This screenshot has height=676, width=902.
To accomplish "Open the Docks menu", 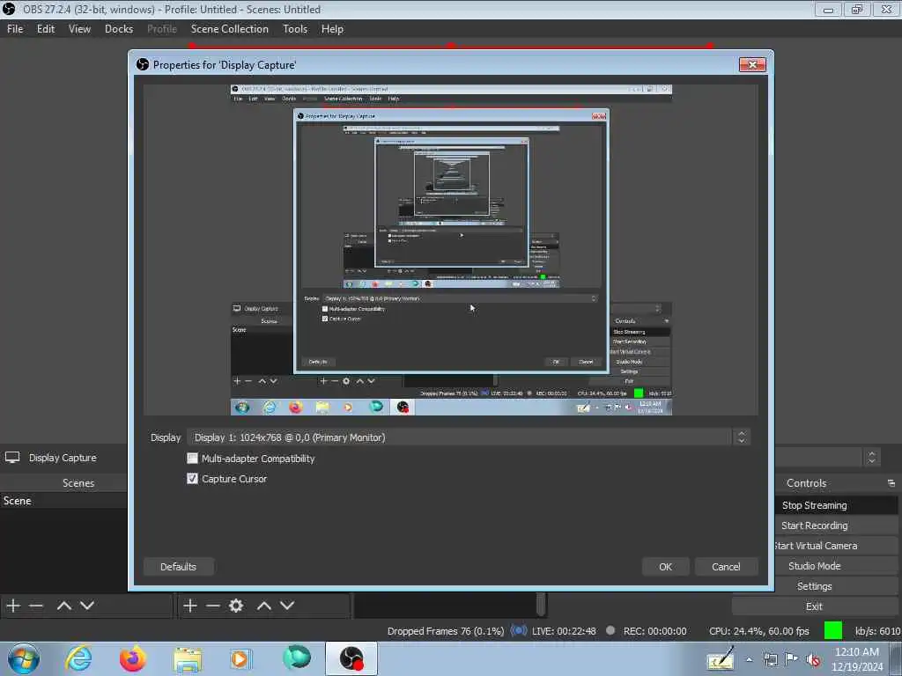I will pos(119,29).
